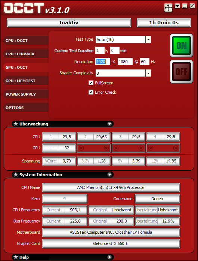Click the star icon beside System Information

click(x=16, y=174)
